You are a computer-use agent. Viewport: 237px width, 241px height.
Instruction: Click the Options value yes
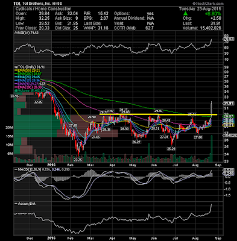tap(150, 14)
